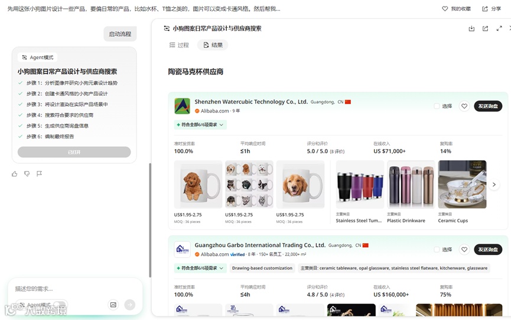Click the image upload icon in input box
Screen dimensions: 511x320
113,305
